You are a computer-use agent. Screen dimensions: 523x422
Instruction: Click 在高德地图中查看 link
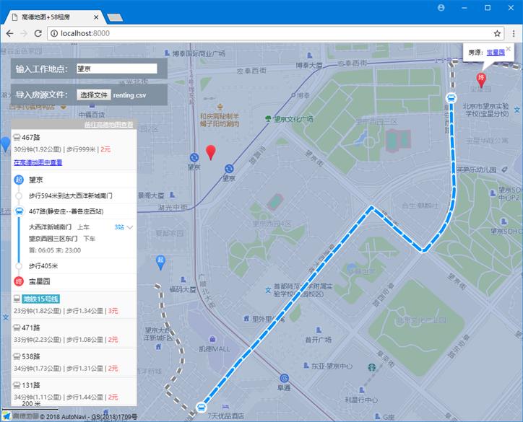click(x=38, y=162)
